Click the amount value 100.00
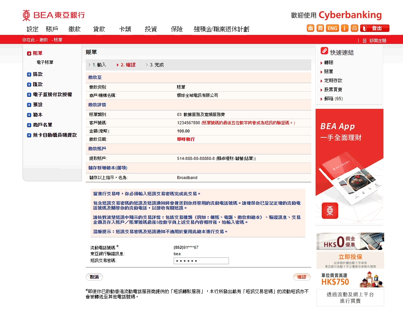This screenshot has width=403, height=322. 183,131
